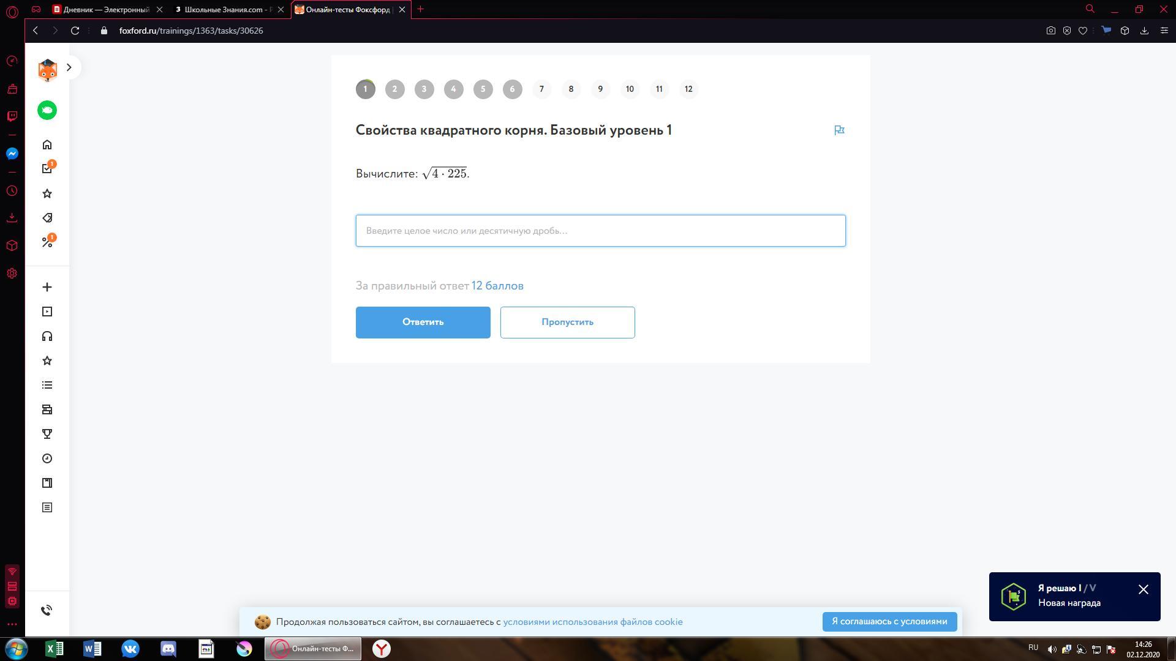Jump to question number 12
The height and width of the screenshot is (661, 1176).
[688, 89]
